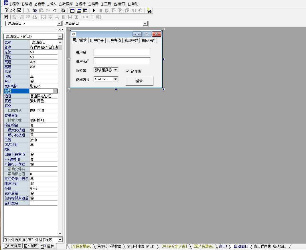The image size is (306, 250).
Task: Float the properties panel
Action: click(59, 30)
